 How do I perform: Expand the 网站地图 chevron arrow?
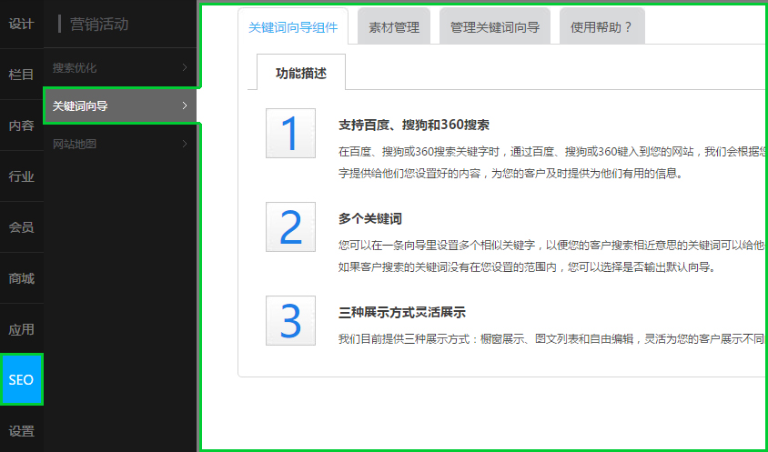pos(185,144)
